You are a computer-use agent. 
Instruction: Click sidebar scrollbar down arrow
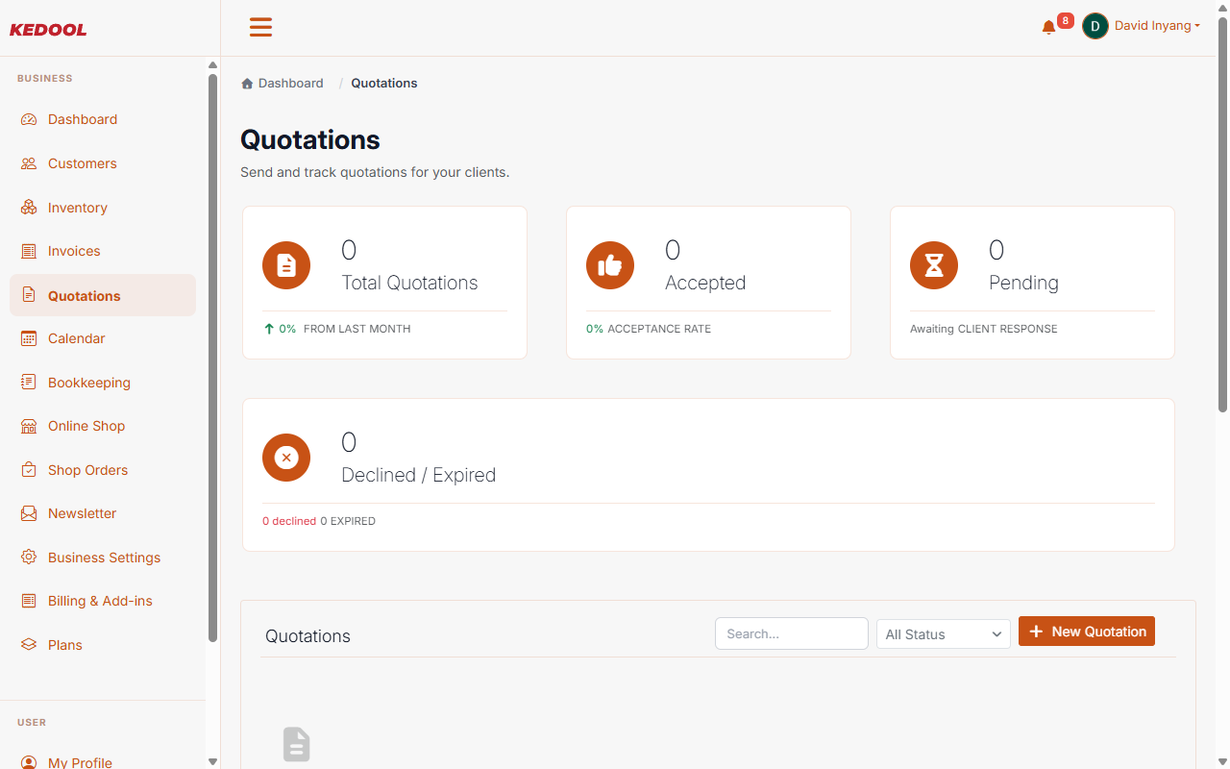coord(212,761)
